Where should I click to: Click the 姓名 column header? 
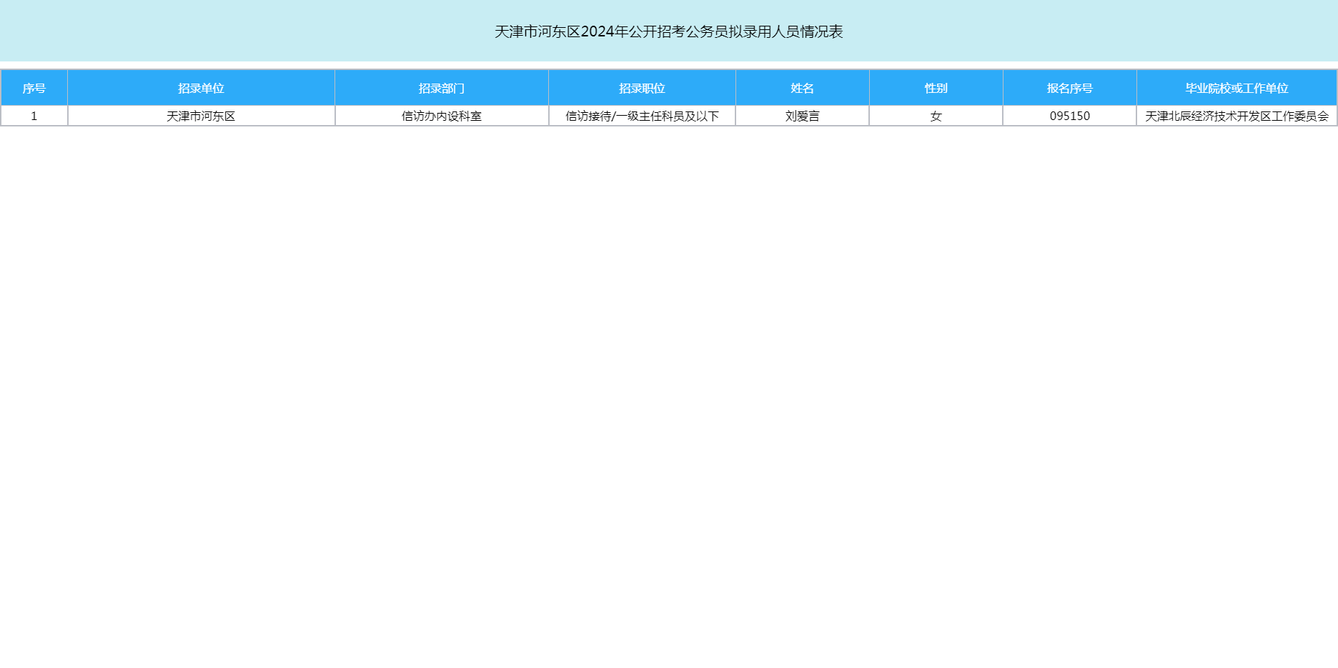coord(802,88)
